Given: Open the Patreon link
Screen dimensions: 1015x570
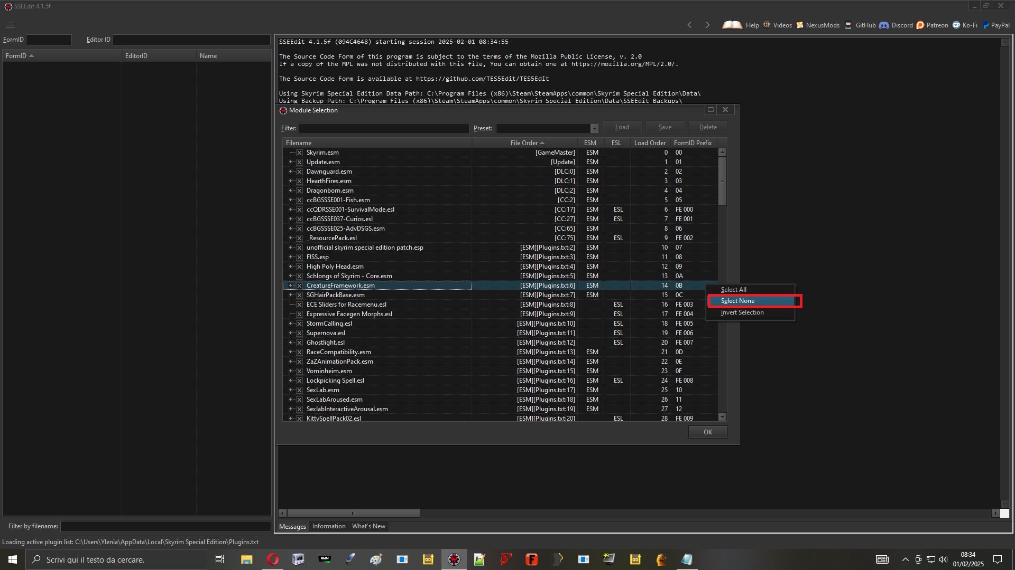Looking at the screenshot, I should click(932, 25).
